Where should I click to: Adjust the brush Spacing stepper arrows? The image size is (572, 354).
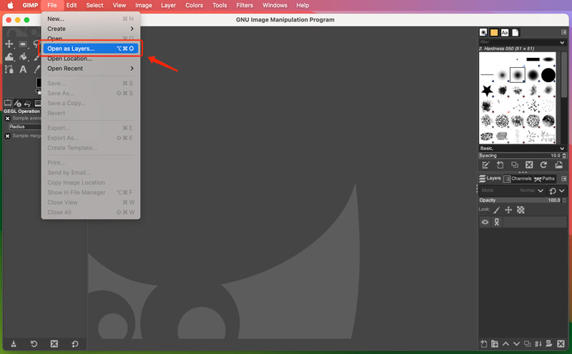click(564, 156)
